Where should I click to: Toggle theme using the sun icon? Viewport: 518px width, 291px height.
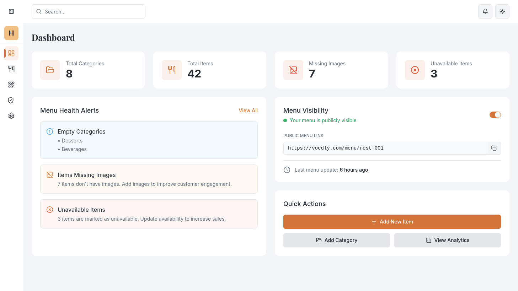coord(502,11)
